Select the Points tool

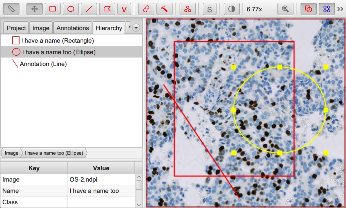(188, 9)
